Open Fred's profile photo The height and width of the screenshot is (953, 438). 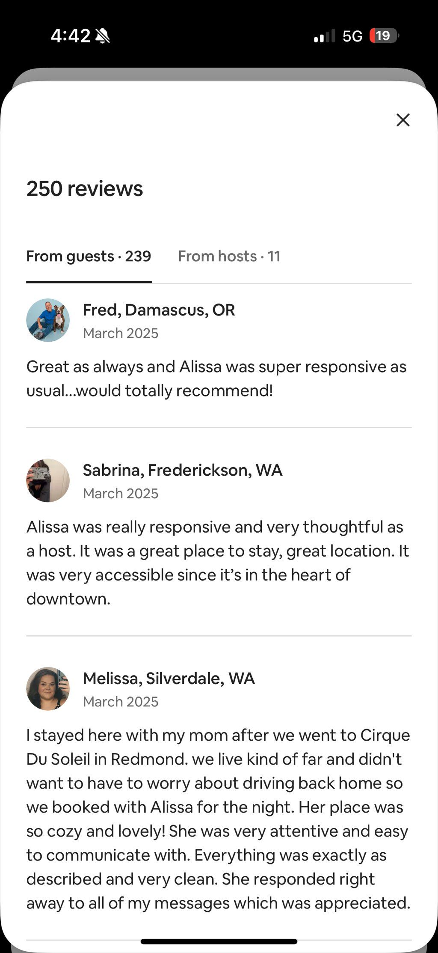coord(48,320)
